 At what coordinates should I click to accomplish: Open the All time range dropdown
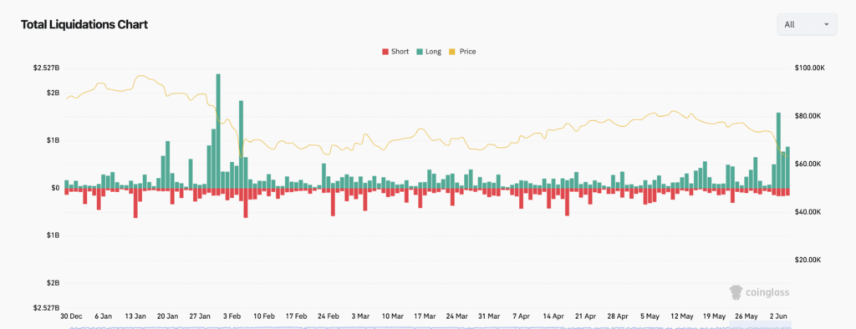[x=807, y=24]
